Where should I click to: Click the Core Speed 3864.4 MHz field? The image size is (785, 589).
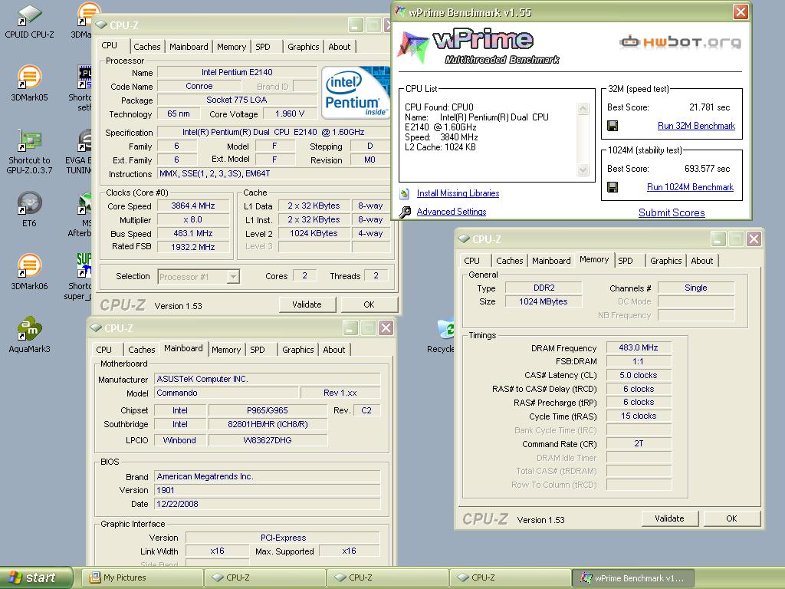[x=193, y=206]
